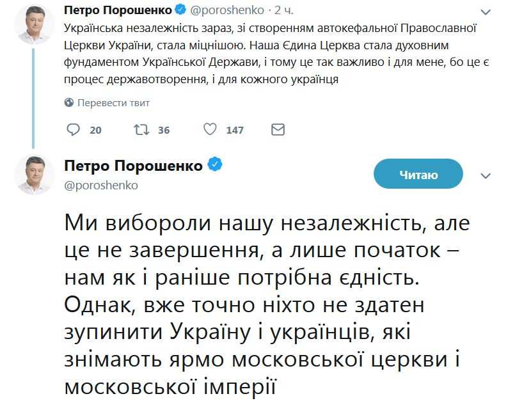Screen dimensions: 515x403
Task: Toggle the Читаю follow button
Action: pyautogui.click(x=418, y=174)
